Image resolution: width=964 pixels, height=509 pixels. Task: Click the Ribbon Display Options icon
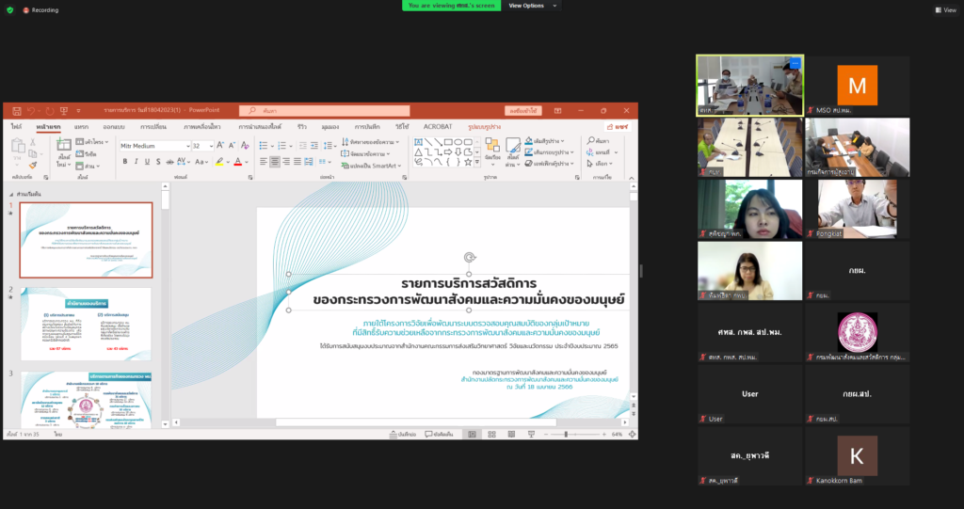tap(557, 111)
